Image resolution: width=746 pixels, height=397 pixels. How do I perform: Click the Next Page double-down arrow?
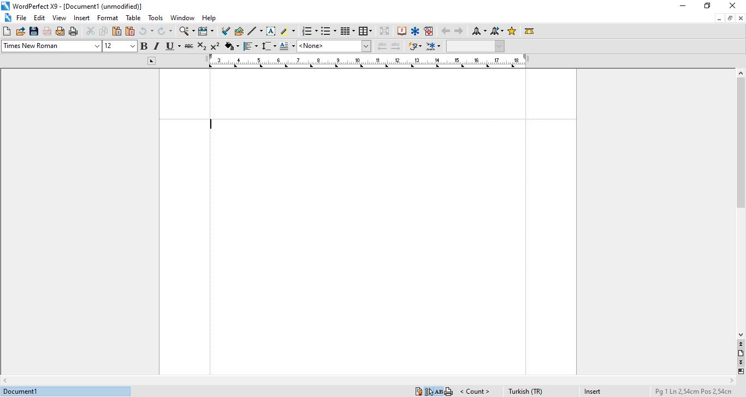(741, 363)
